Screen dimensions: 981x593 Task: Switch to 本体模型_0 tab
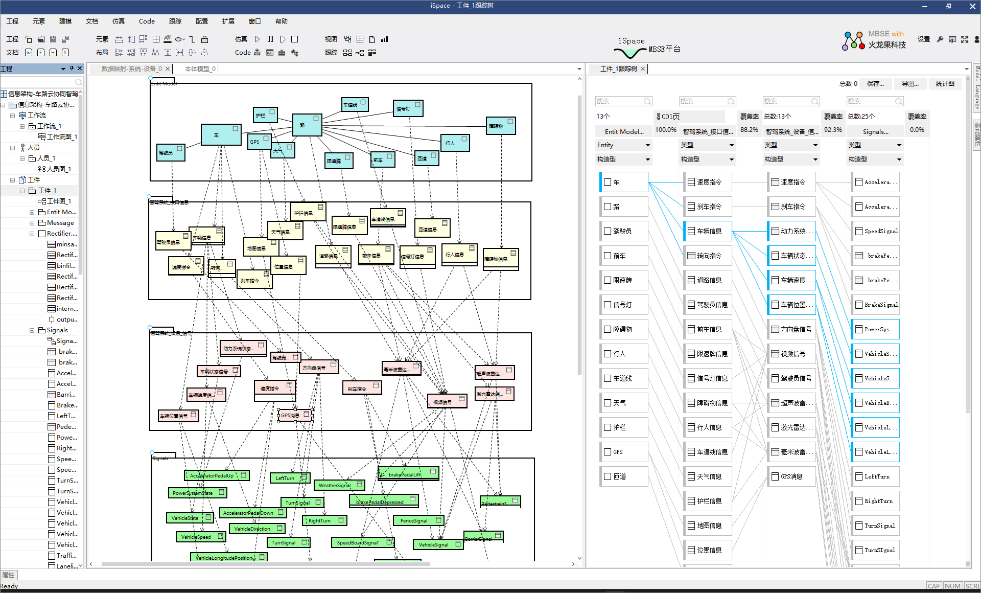click(x=200, y=69)
